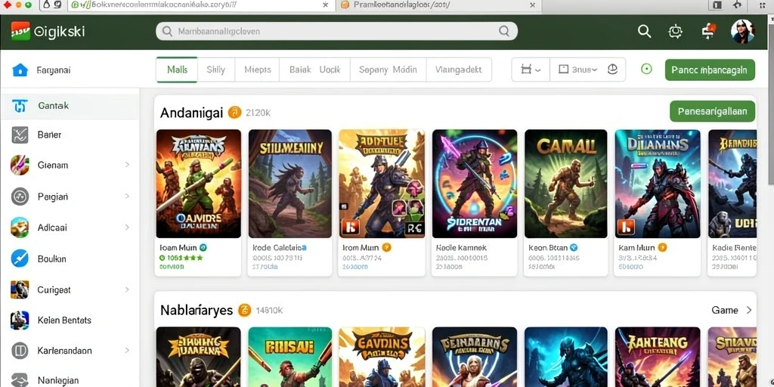
Task: Open the user profile avatar
Action: 742,31
